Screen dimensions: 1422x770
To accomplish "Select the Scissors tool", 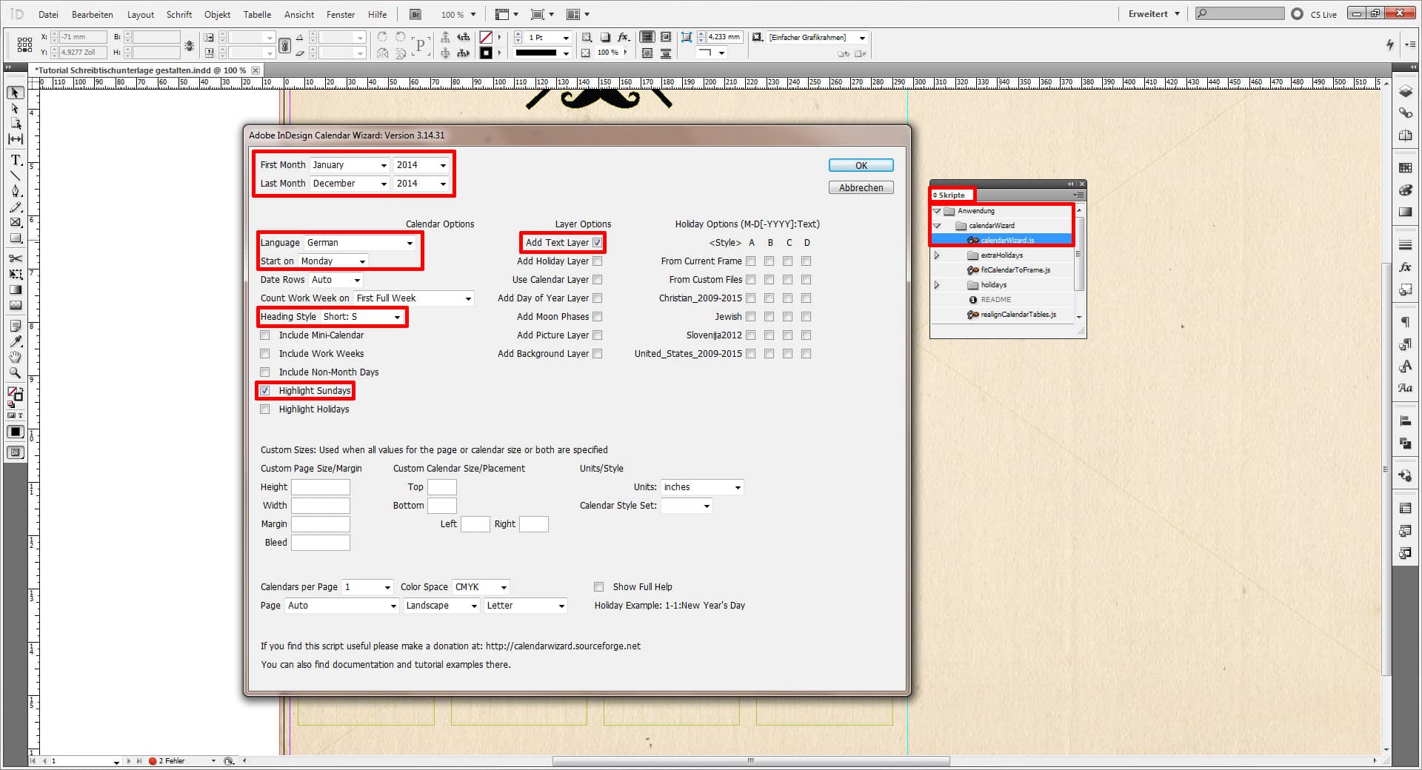I will point(15,259).
